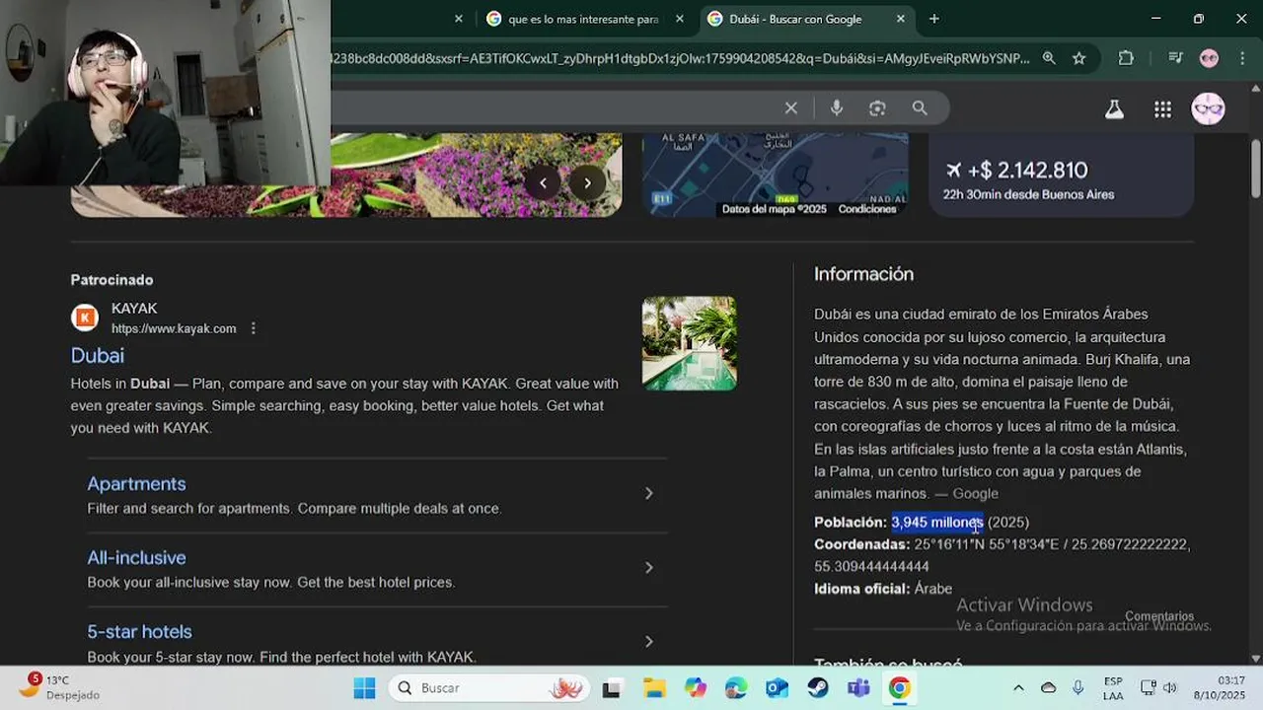
Task: Open the Google apps grid
Action: [1162, 109]
